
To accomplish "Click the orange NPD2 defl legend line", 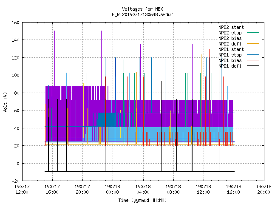I will [x=253, y=44].
